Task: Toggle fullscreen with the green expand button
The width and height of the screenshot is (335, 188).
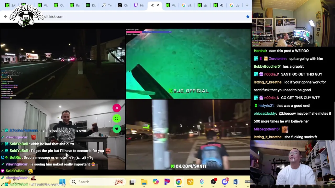Action: pos(117,118)
